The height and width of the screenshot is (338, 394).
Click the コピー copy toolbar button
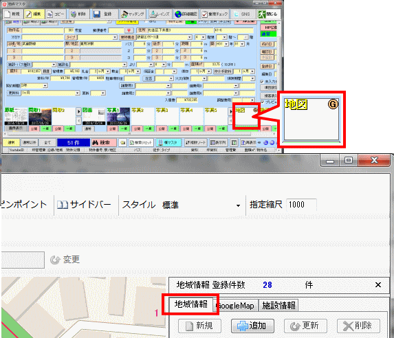tap(56, 14)
